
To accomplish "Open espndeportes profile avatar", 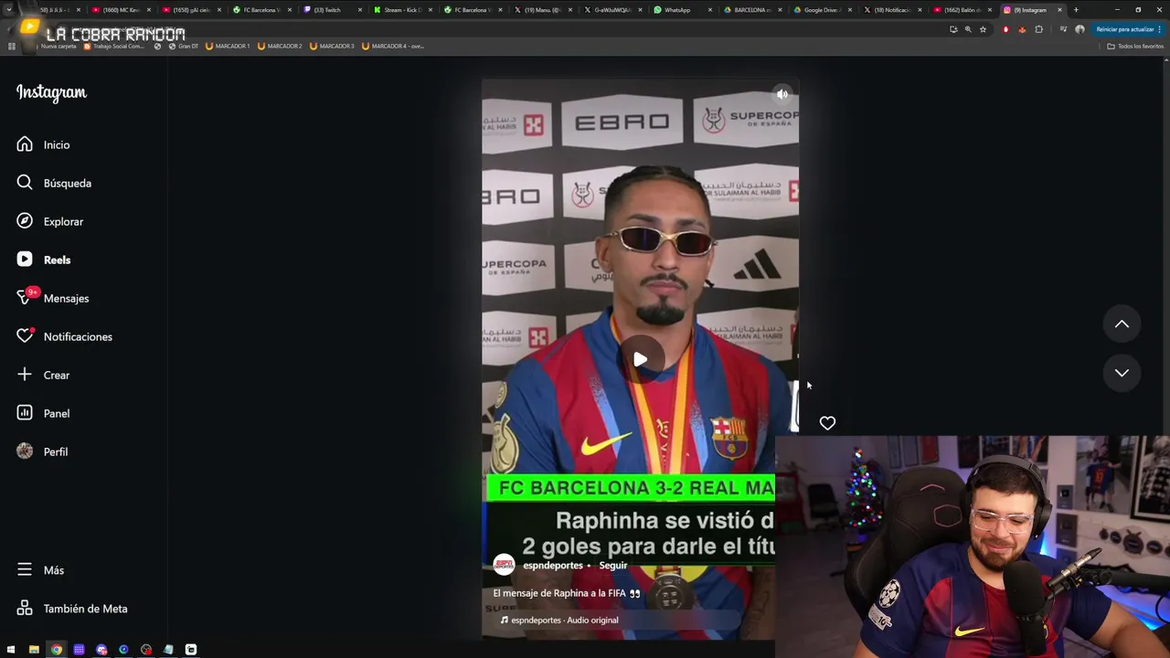I will tap(504, 565).
